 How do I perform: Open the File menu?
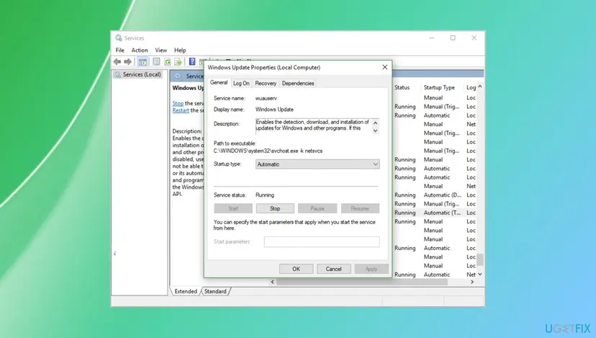coord(119,50)
